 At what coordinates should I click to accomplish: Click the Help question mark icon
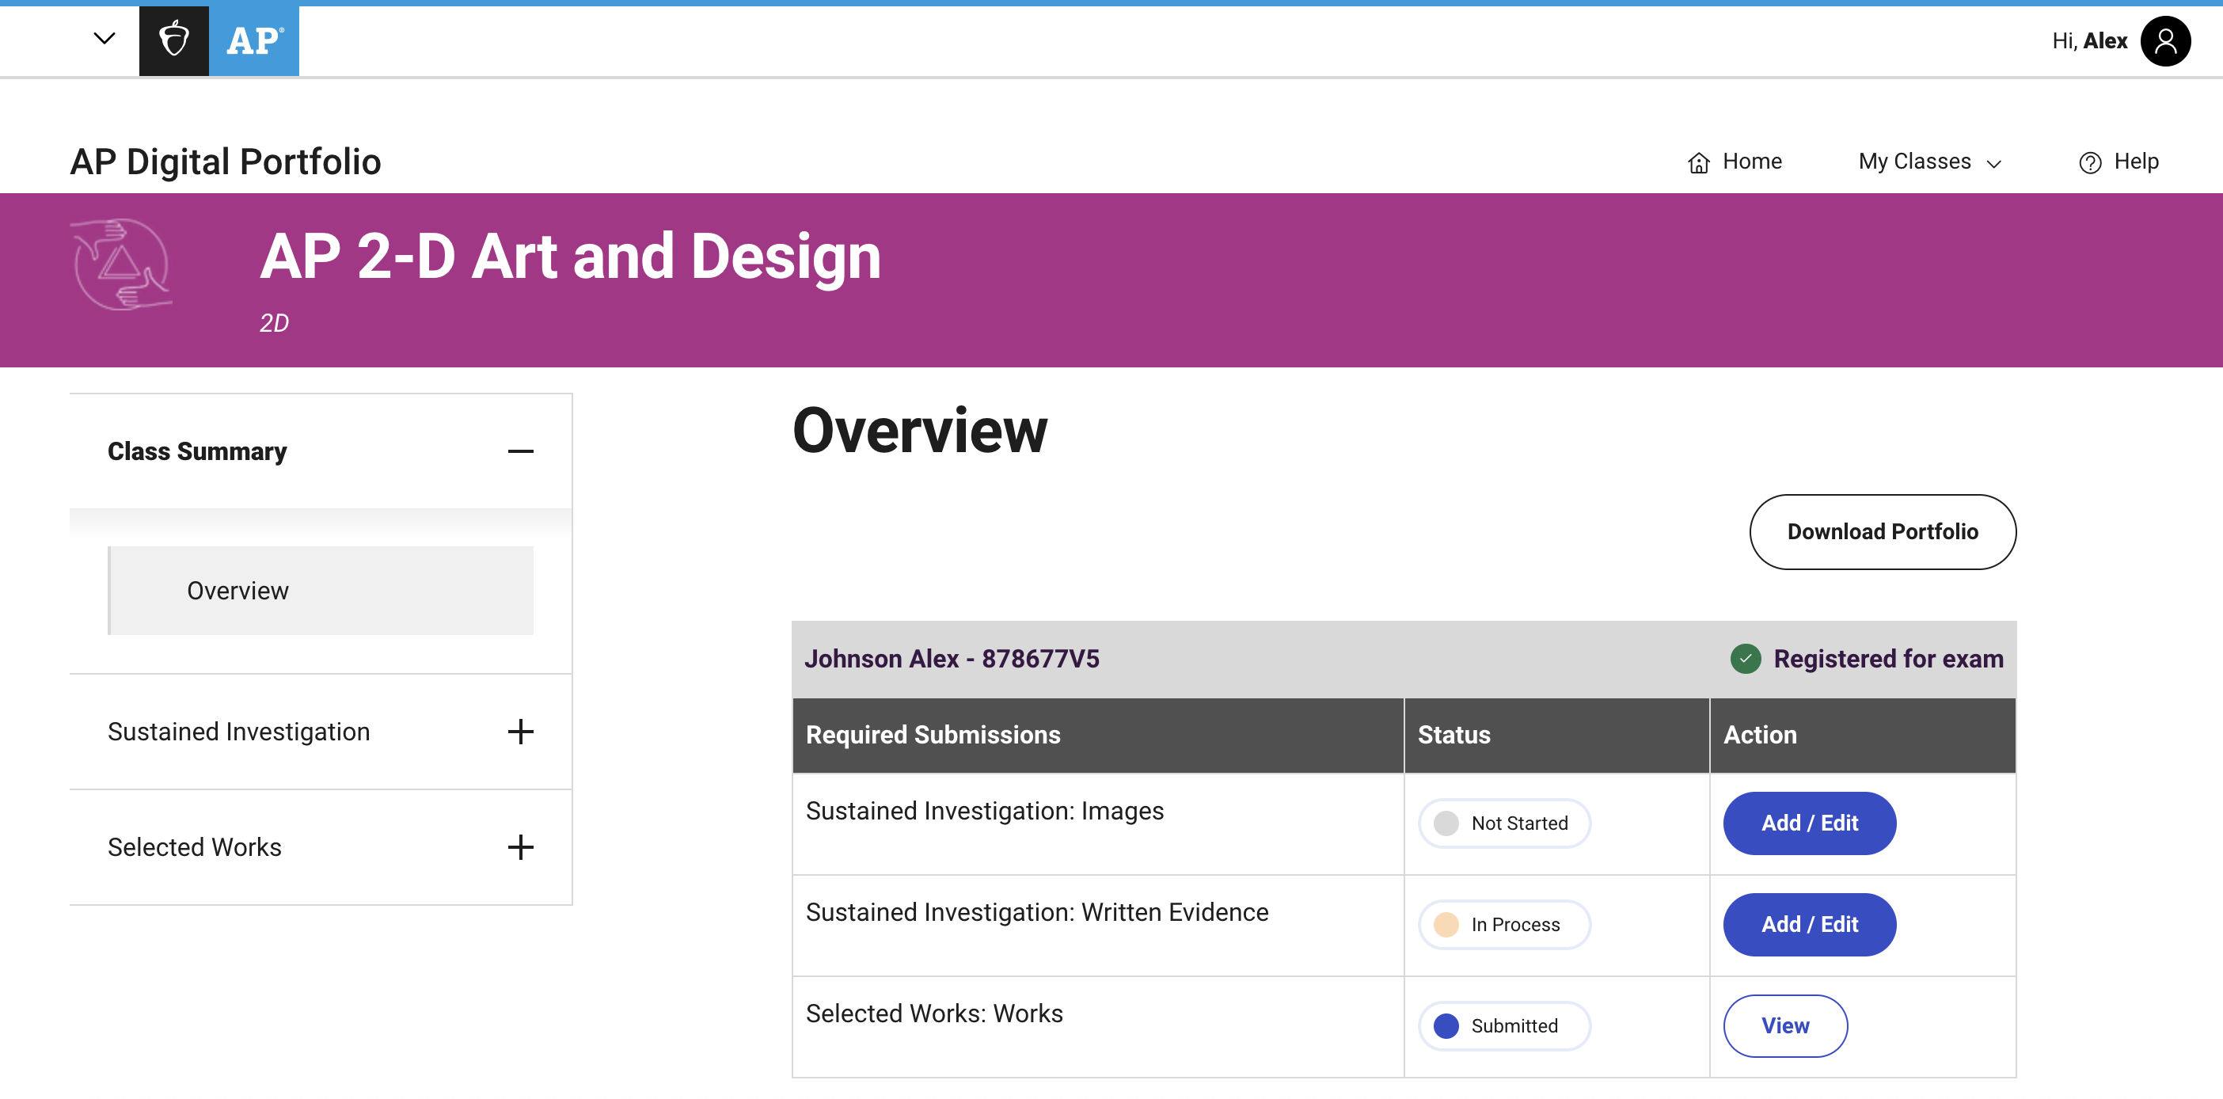(x=2089, y=162)
